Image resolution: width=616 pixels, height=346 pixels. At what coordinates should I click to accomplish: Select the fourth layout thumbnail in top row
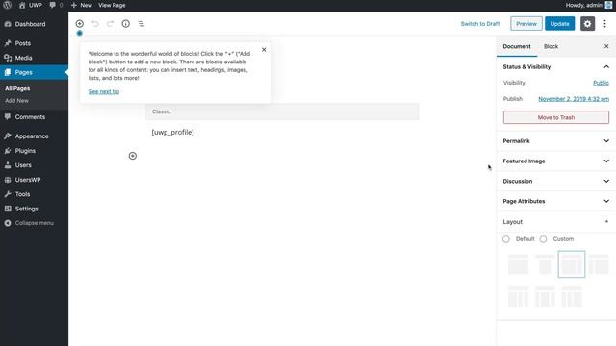(599, 264)
